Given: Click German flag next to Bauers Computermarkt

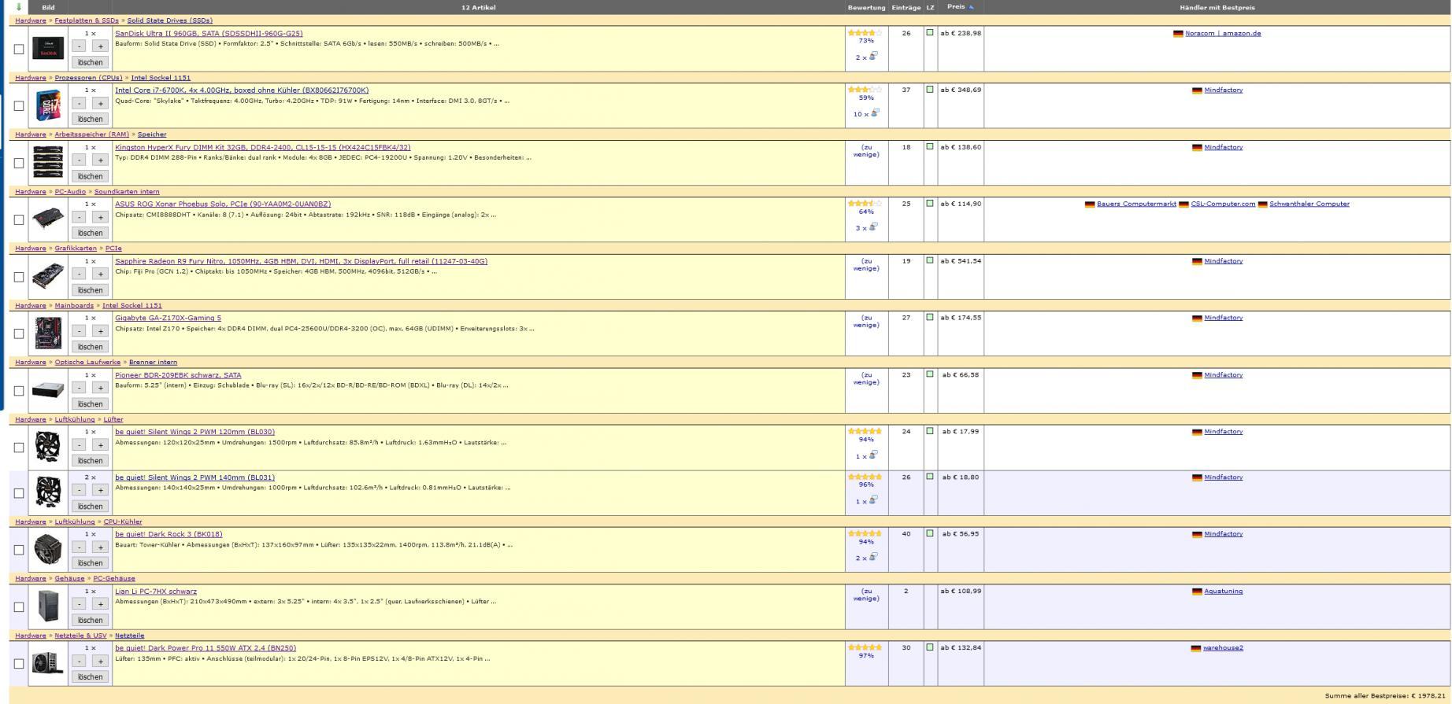Looking at the screenshot, I should [x=1090, y=205].
